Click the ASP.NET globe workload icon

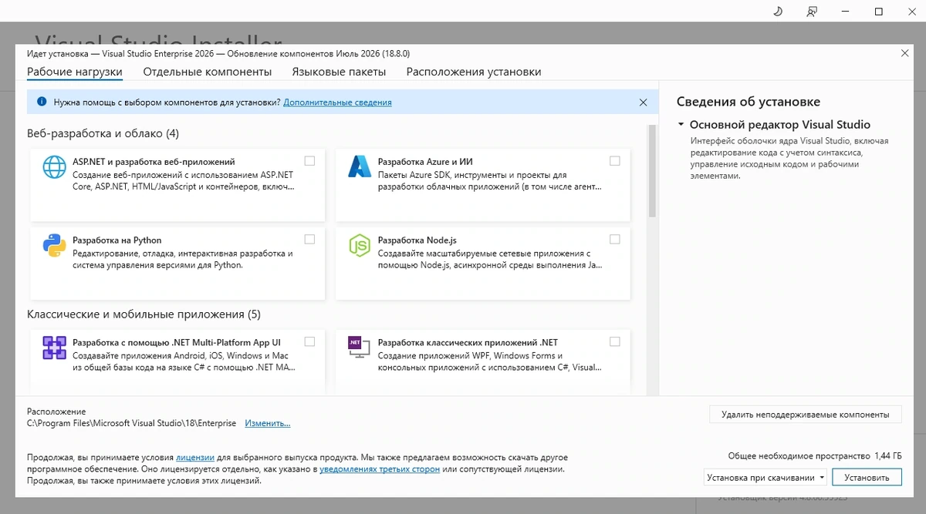[54, 167]
